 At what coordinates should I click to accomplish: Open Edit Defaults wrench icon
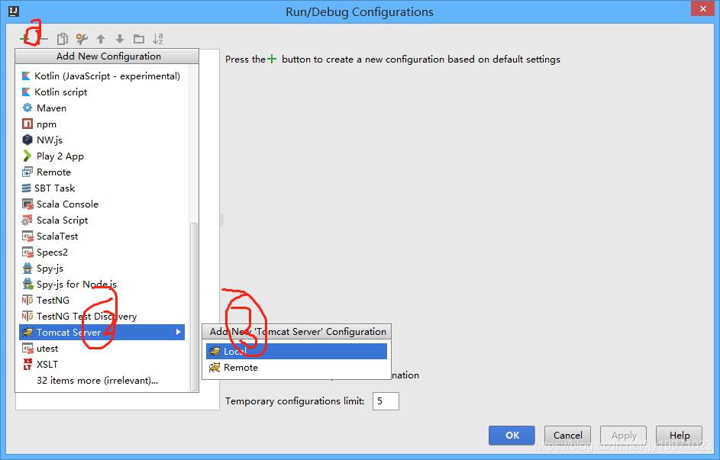click(x=82, y=39)
